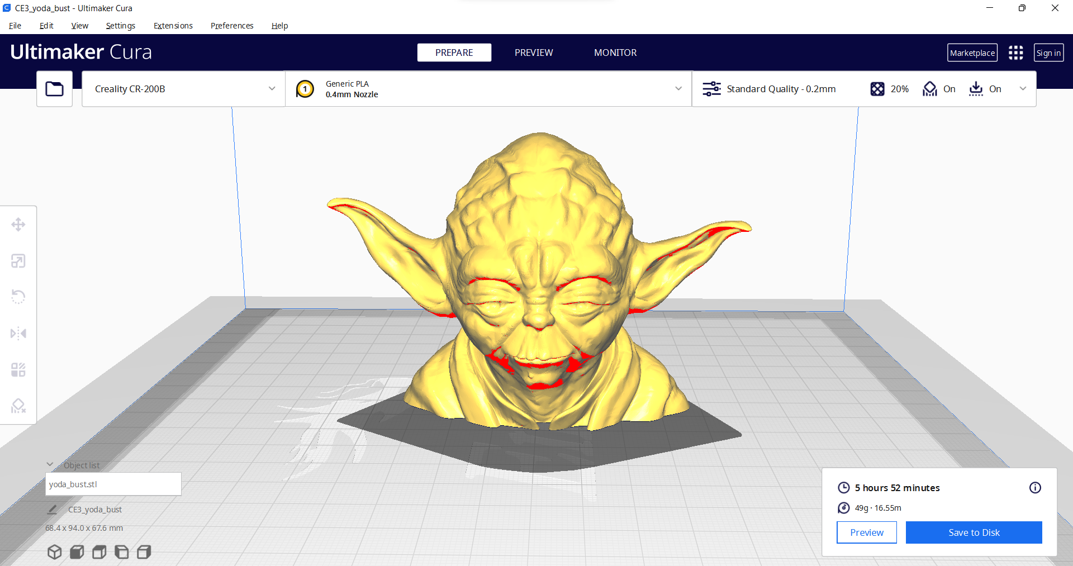Switch to right side view cube
Viewport: 1073px width, 566px height.
[144, 552]
